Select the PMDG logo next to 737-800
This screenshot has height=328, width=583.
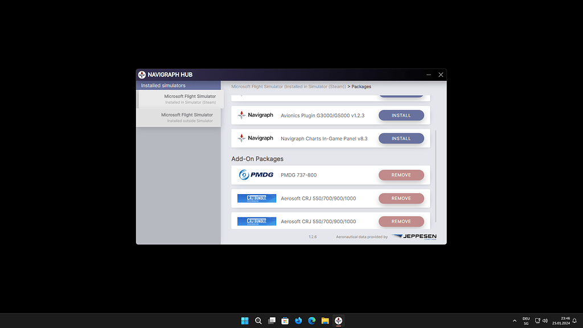(256, 175)
